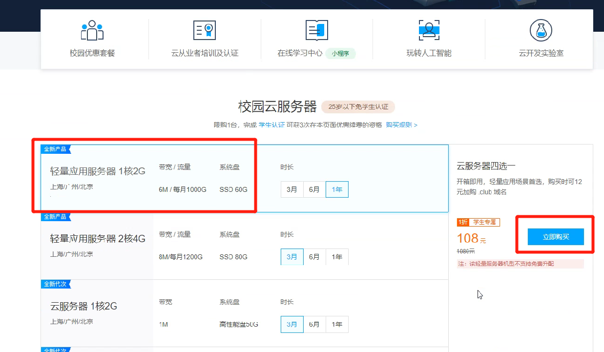Viewport: 604px width, 352px height.
Task: Click the 校园云服务器 section title
Action: coord(277,106)
